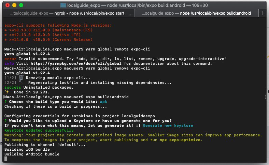Click the folder icon in window title
This screenshot has height=165, width=269.
[x=63, y=5]
